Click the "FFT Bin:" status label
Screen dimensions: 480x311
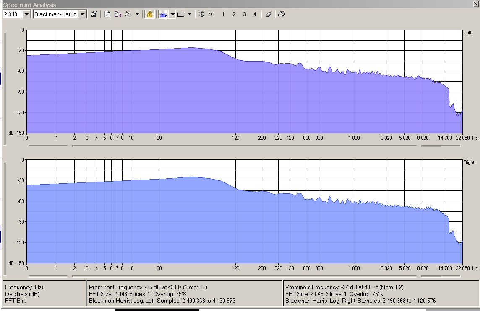pyautogui.click(x=16, y=301)
